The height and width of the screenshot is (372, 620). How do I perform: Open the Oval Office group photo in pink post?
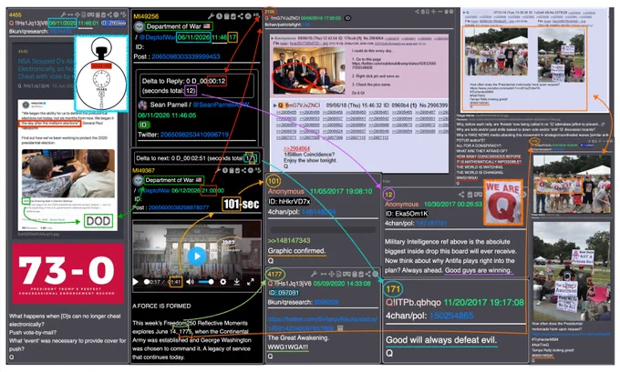(x=310, y=71)
